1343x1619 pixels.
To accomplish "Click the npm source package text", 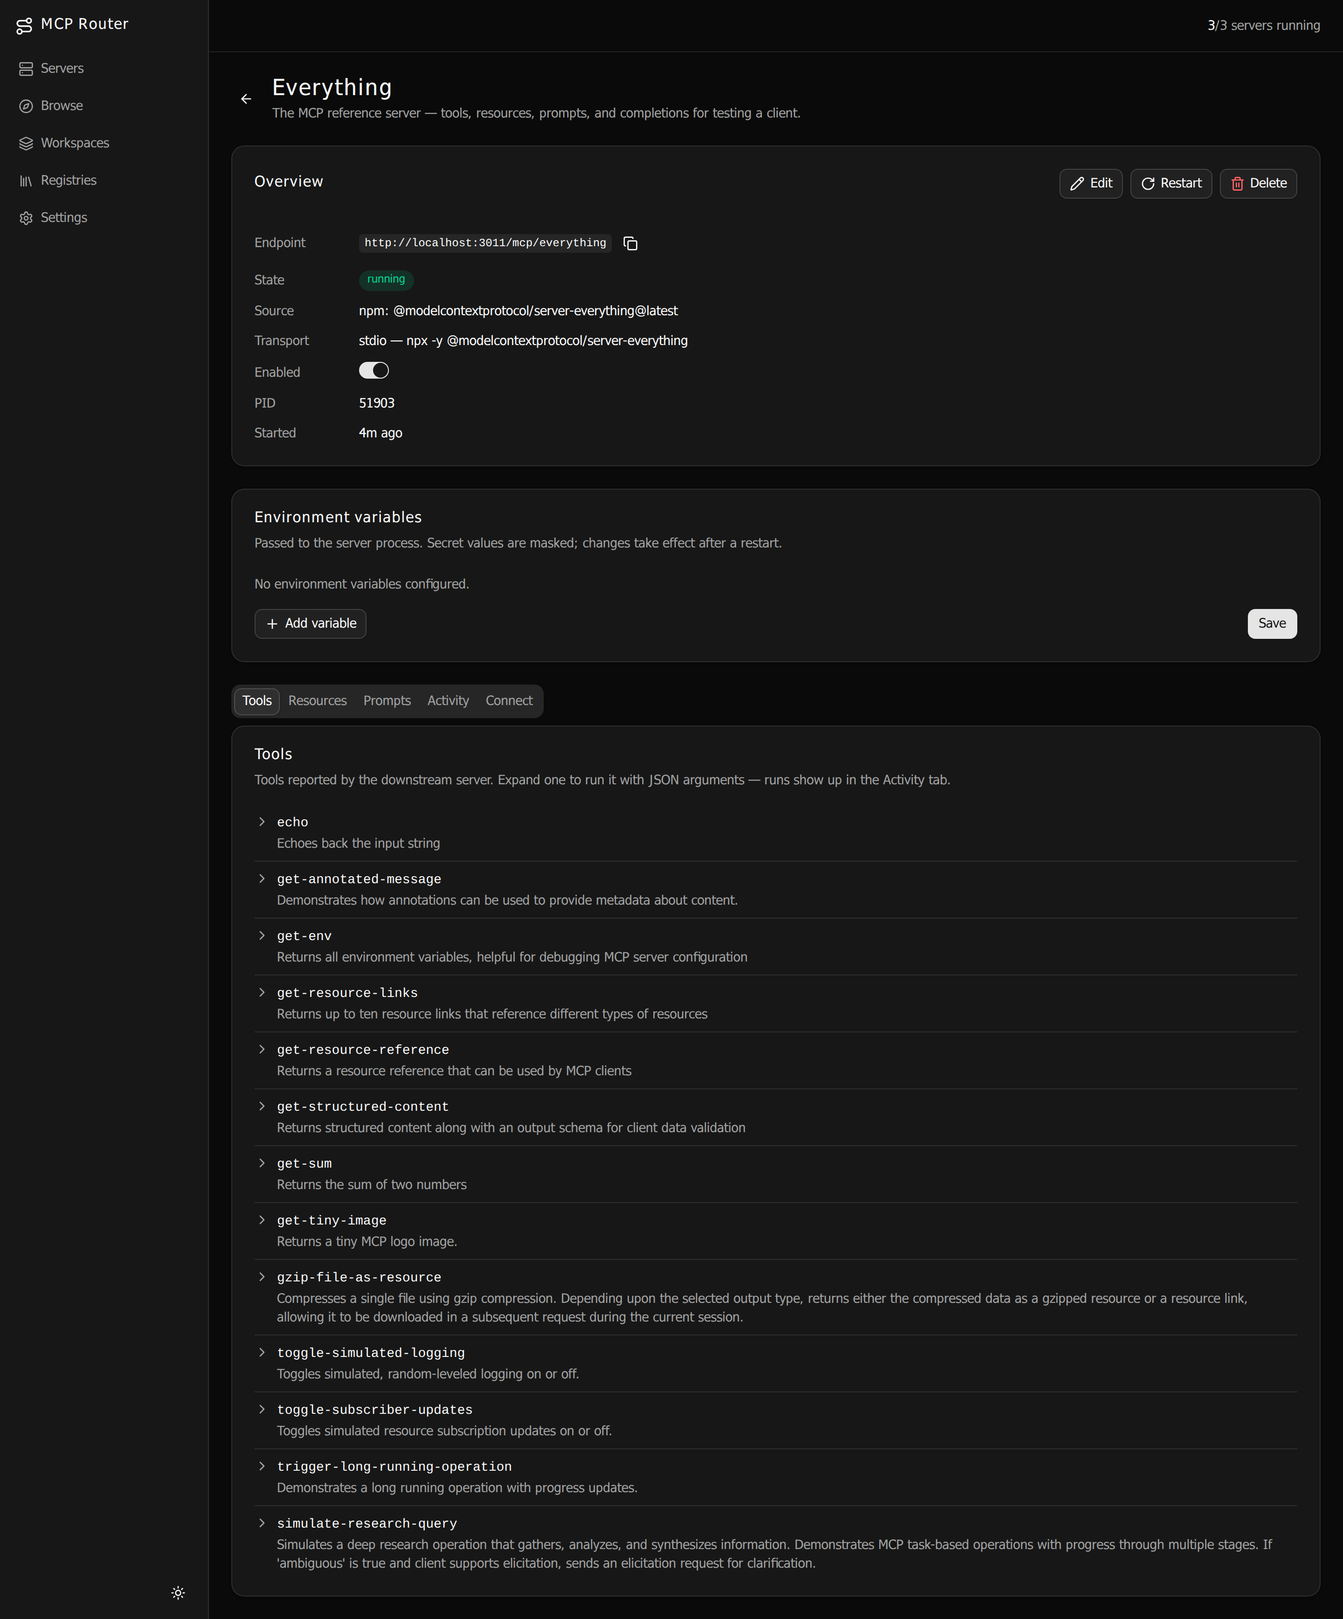I will [x=518, y=311].
